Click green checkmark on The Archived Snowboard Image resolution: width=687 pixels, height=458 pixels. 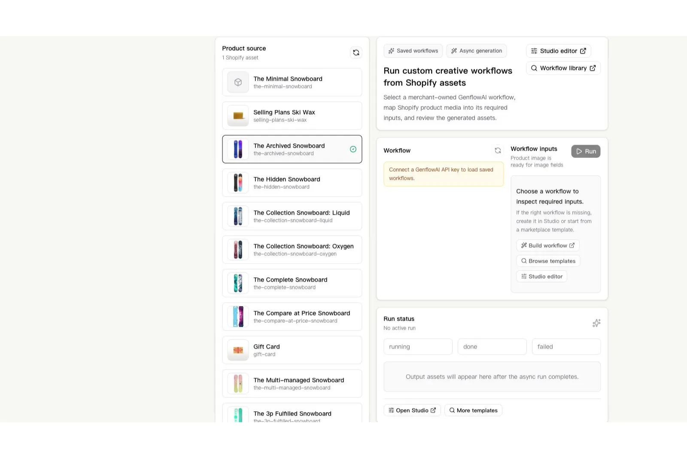click(x=353, y=149)
